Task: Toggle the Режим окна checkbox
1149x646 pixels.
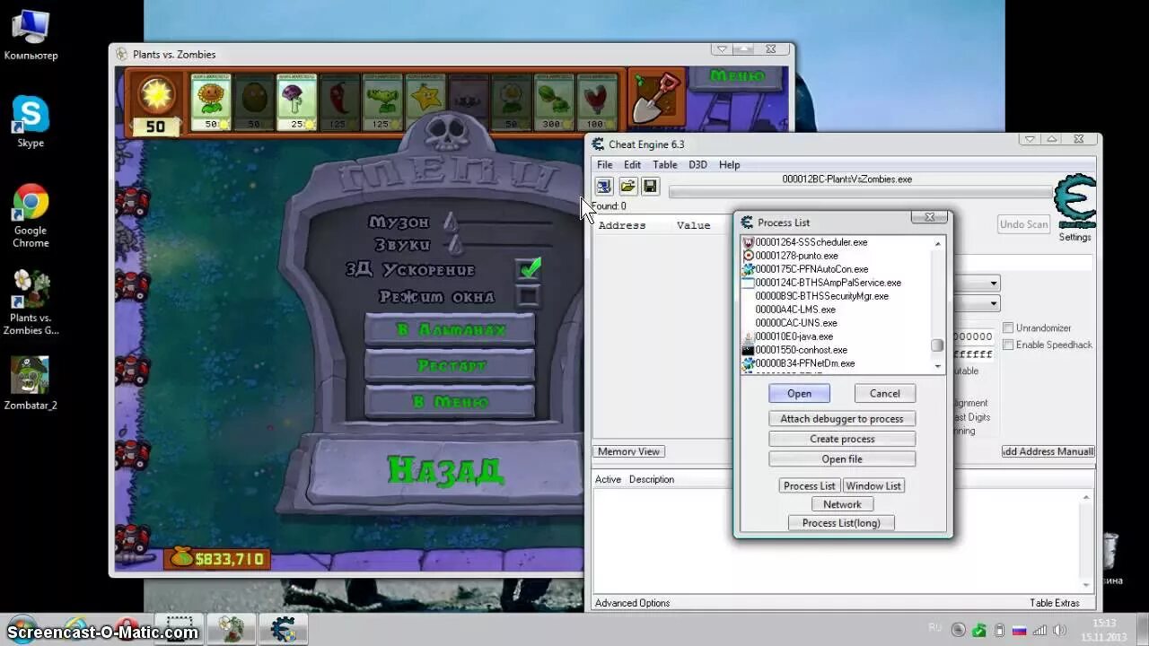Action: click(x=529, y=295)
